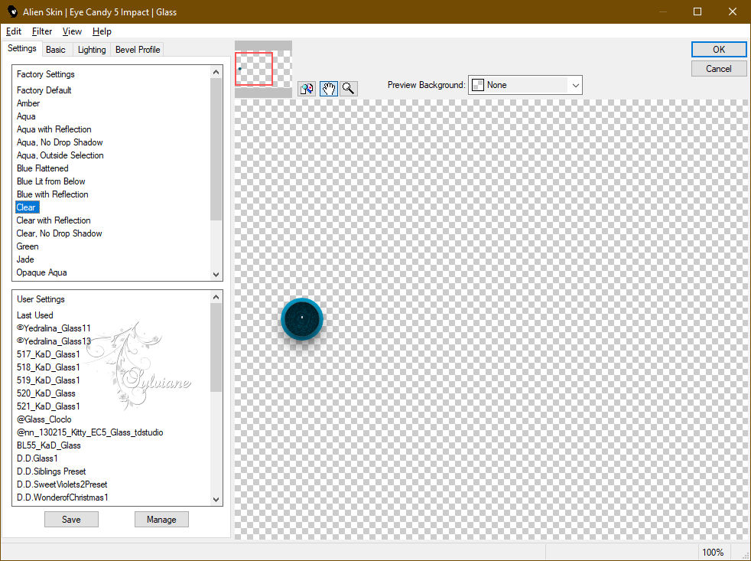Select BL55_KaD_Glass user setting
The height and width of the screenshot is (561, 751).
[x=48, y=445]
